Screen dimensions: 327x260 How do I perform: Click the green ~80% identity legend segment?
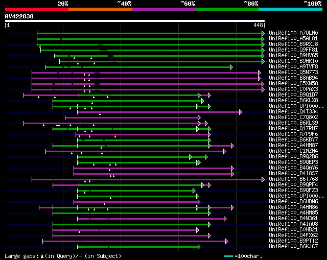pyautogui.click(x=227, y=9)
